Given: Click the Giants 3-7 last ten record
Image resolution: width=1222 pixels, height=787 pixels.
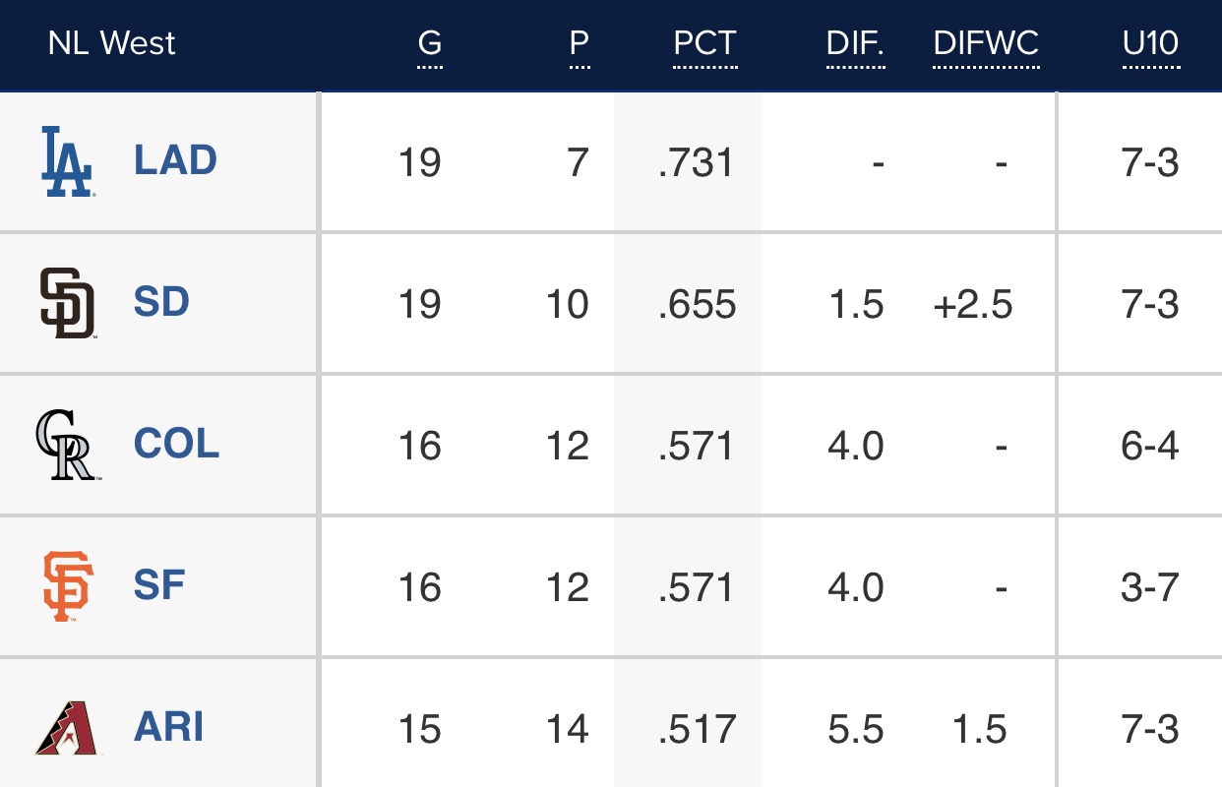Looking at the screenshot, I should [1149, 587].
